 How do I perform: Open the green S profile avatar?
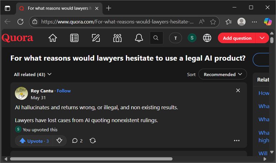[x=192, y=38]
